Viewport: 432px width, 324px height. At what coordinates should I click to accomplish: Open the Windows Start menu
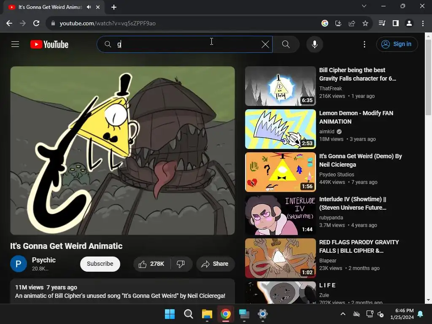(x=170, y=314)
